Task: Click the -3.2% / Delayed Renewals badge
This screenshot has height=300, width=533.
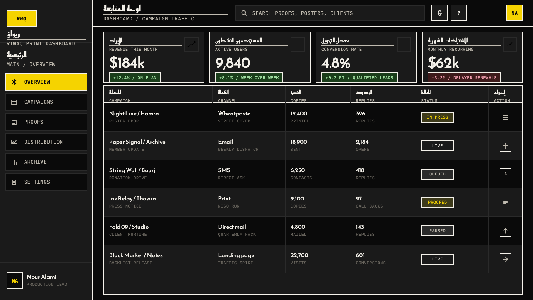Action: pos(464,78)
